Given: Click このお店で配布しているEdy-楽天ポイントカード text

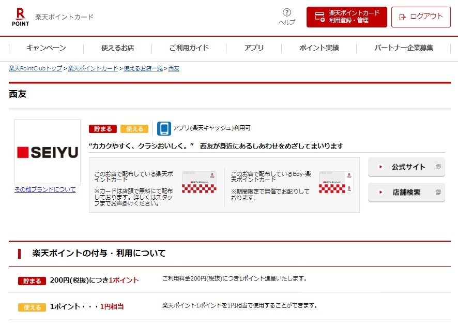Looking at the screenshot, I should [271, 176].
